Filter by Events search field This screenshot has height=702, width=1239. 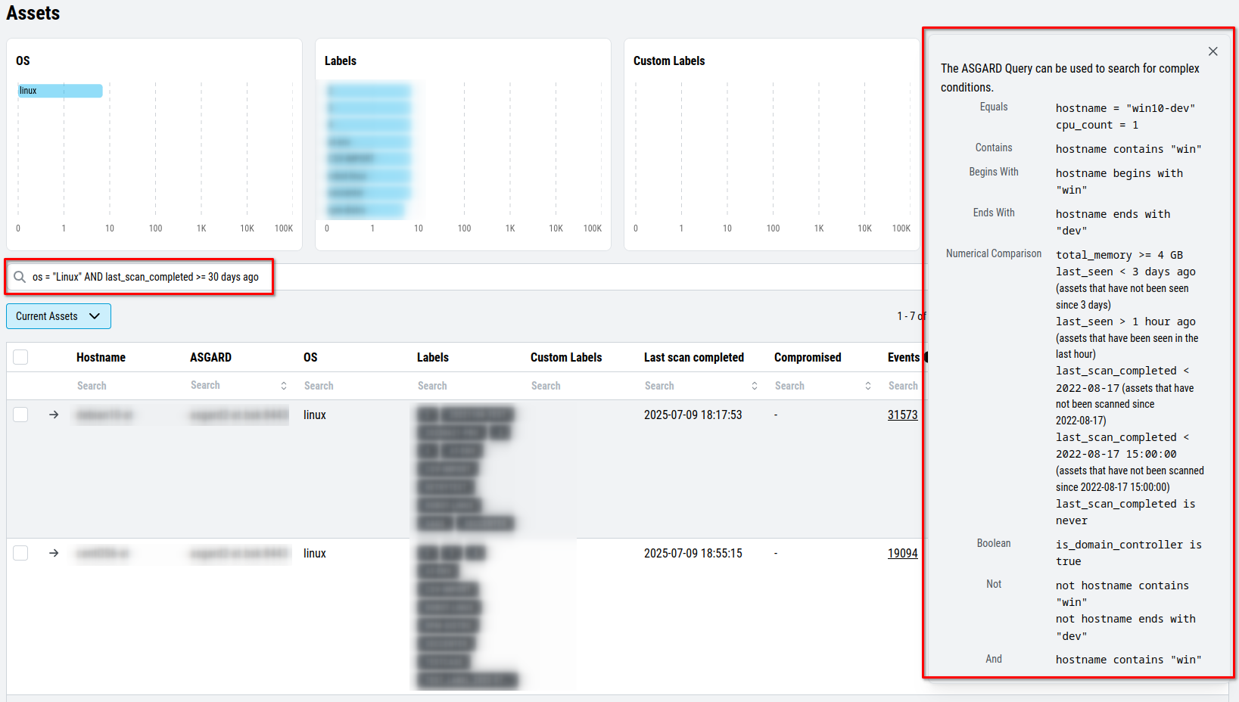pyautogui.click(x=904, y=386)
